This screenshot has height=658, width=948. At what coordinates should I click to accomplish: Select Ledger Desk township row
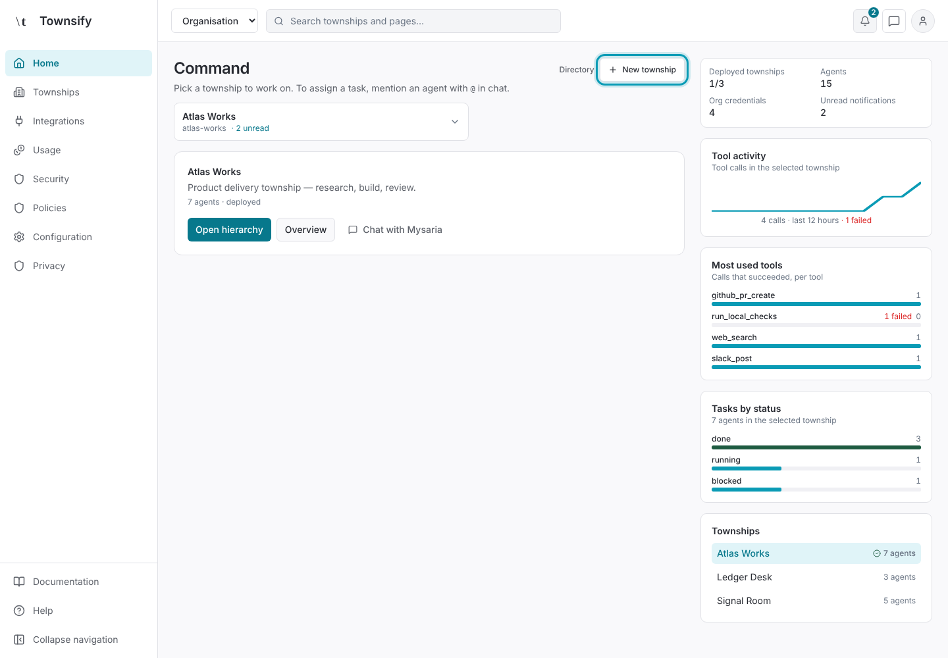pos(816,577)
